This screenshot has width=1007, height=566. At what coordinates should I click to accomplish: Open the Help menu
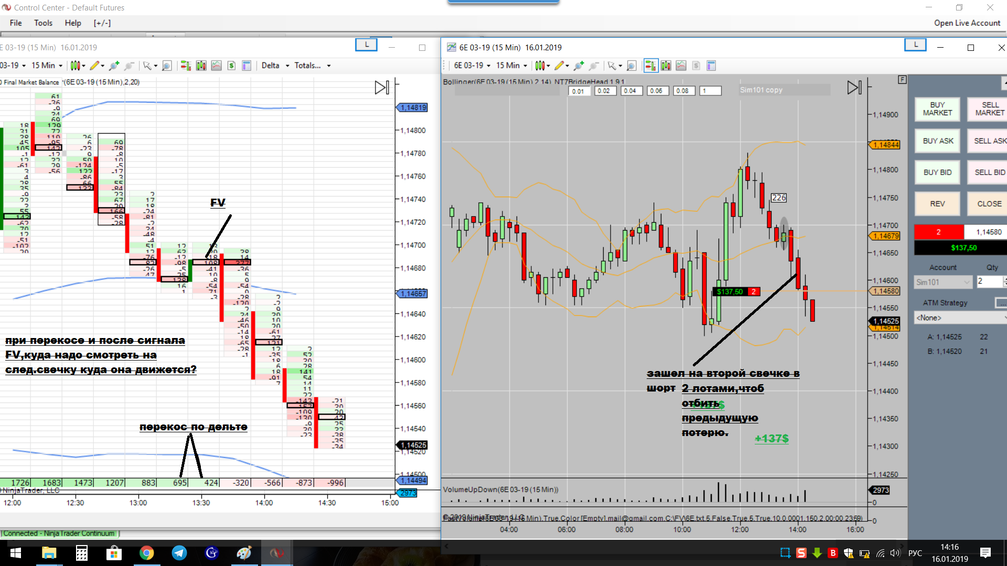coord(73,23)
